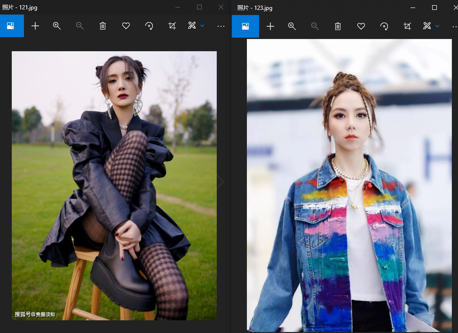
Task: Open the See more menu for 121.jpg
Action: [x=221, y=26]
